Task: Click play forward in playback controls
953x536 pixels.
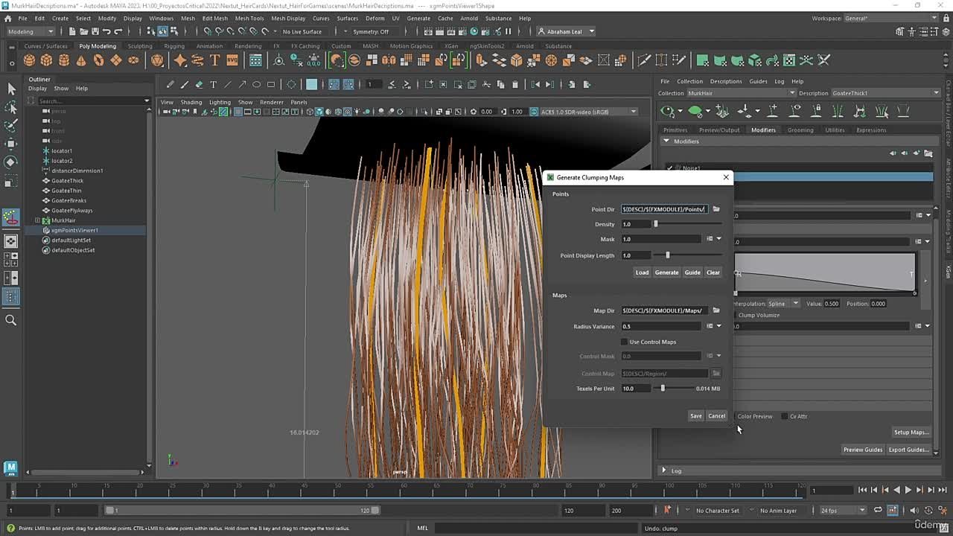Action: [908, 490]
